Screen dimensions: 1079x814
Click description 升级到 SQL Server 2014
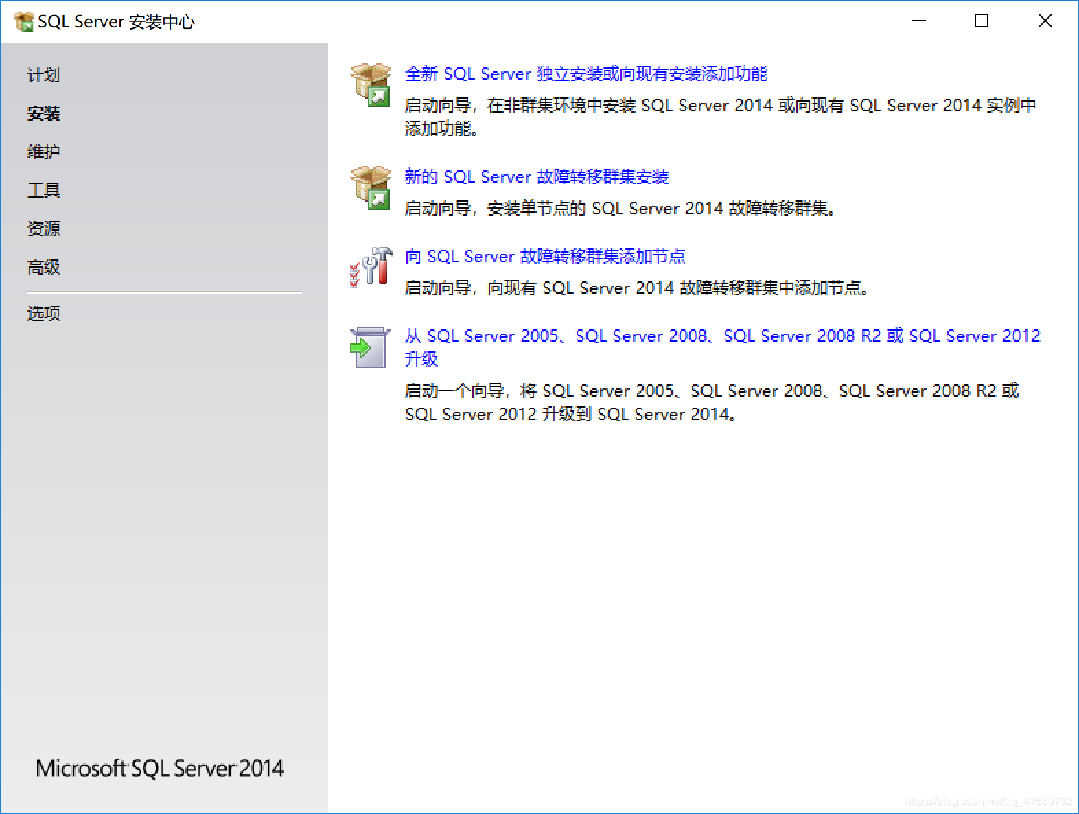(712, 402)
